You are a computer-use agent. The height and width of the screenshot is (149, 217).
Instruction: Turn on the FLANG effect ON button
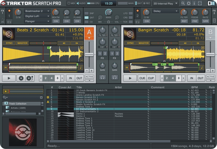77,21
